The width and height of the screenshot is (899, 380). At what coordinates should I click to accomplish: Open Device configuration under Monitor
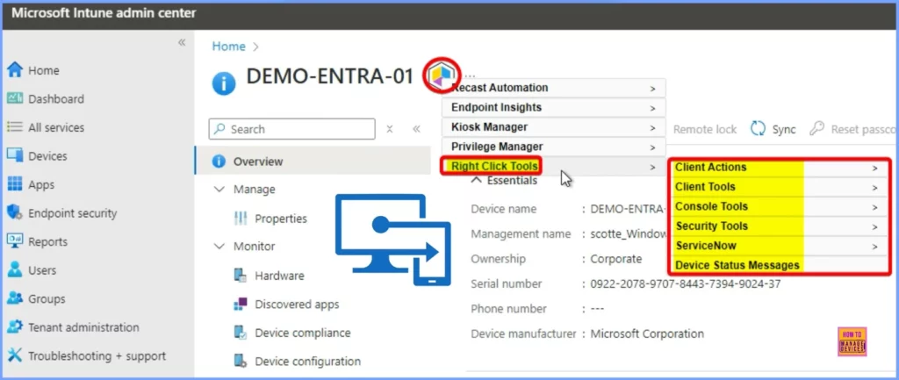click(308, 361)
